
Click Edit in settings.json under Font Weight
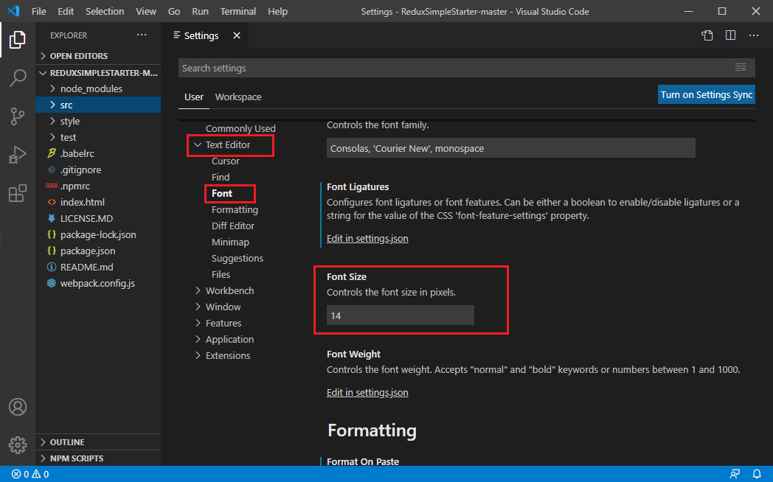(367, 392)
